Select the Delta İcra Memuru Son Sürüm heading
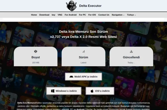Screen dimensions: 167x110 (83, 32)
